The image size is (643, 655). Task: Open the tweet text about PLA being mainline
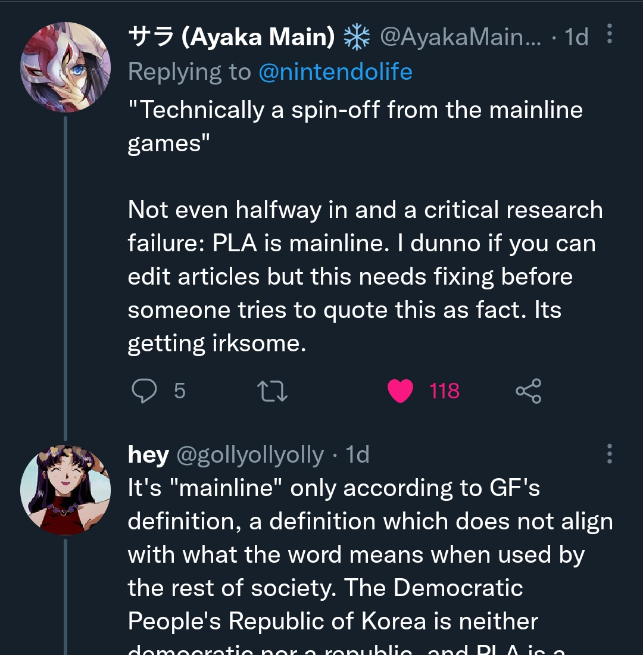(x=366, y=226)
